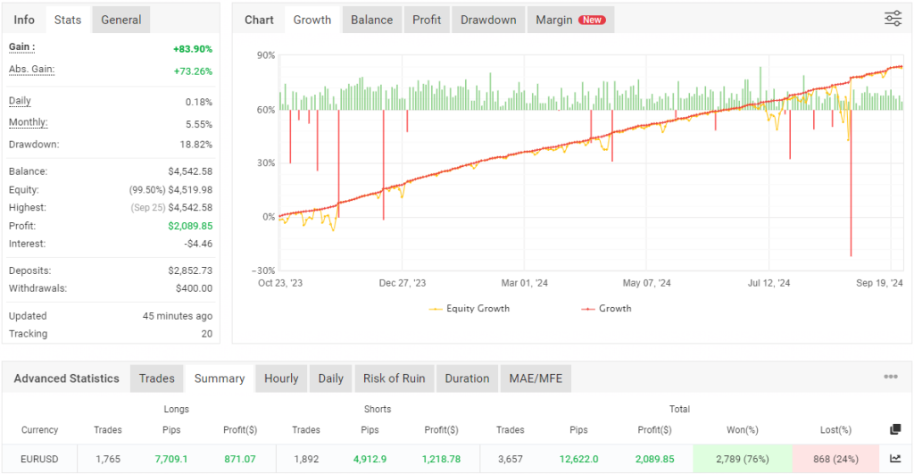Open the chart settings sliders icon
Screen dimensions: 914x474
point(893,19)
